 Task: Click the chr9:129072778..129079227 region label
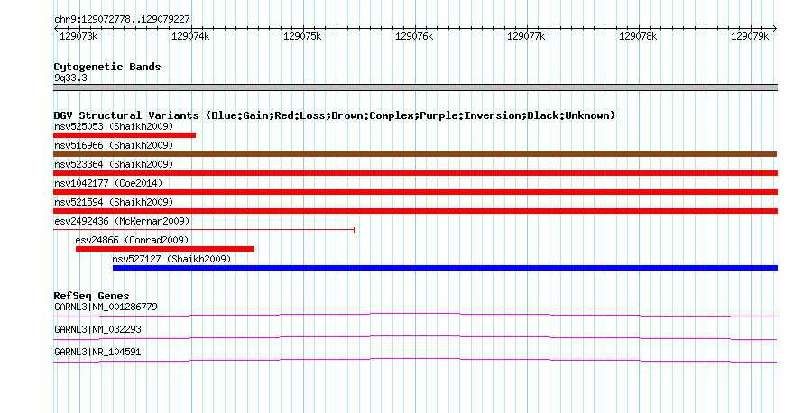pos(122,20)
